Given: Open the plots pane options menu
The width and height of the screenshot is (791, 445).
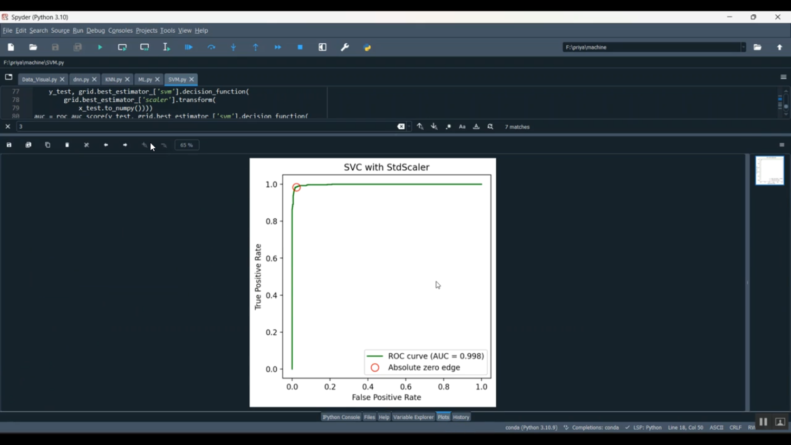Looking at the screenshot, I should (x=782, y=145).
